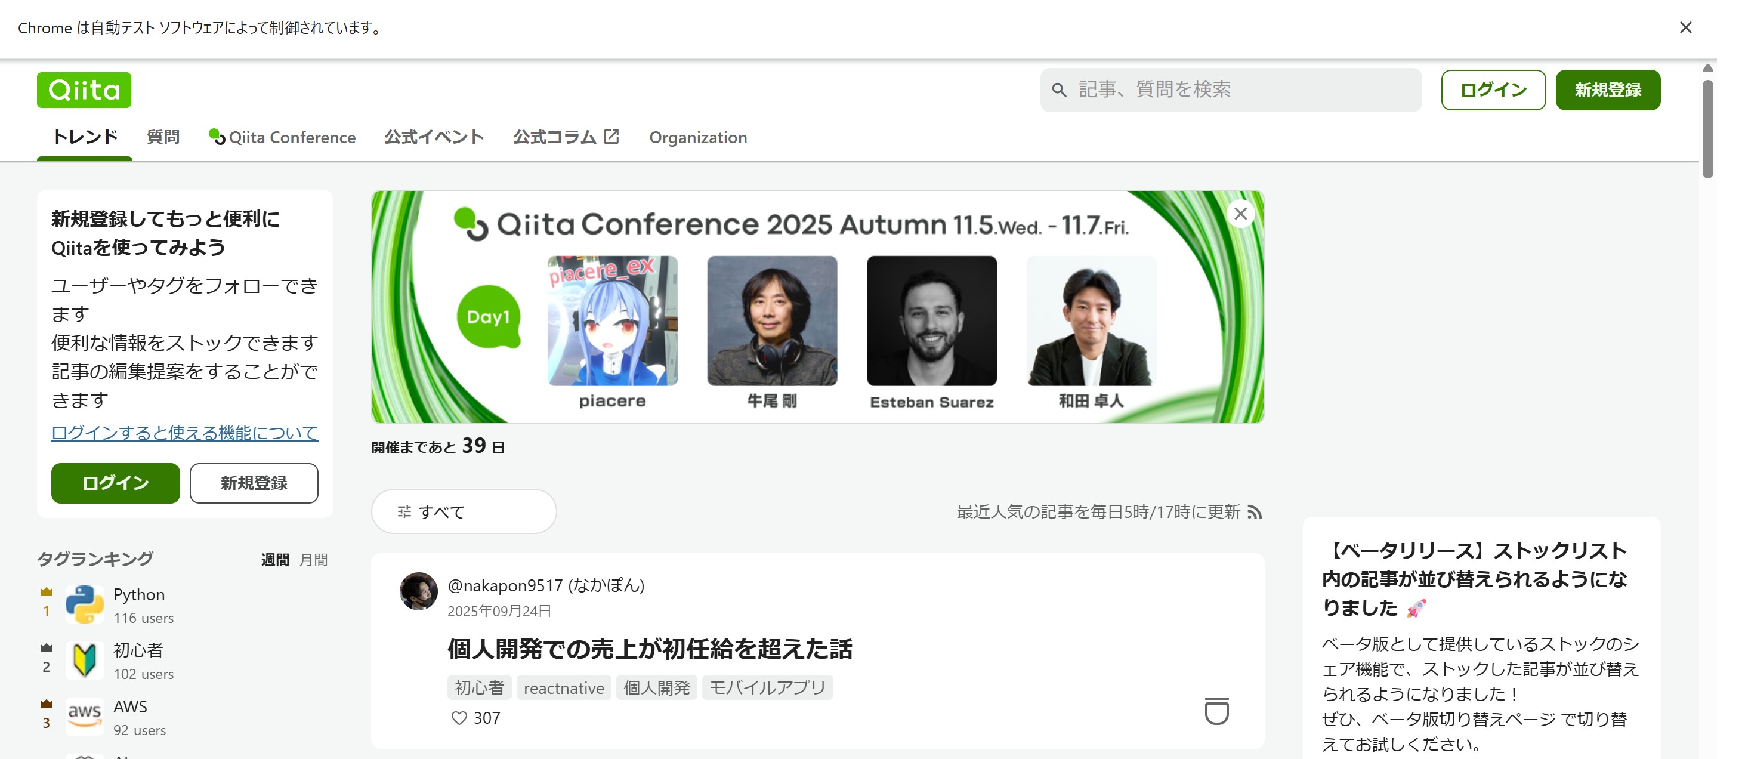Click the AWS tag icon

click(x=85, y=715)
